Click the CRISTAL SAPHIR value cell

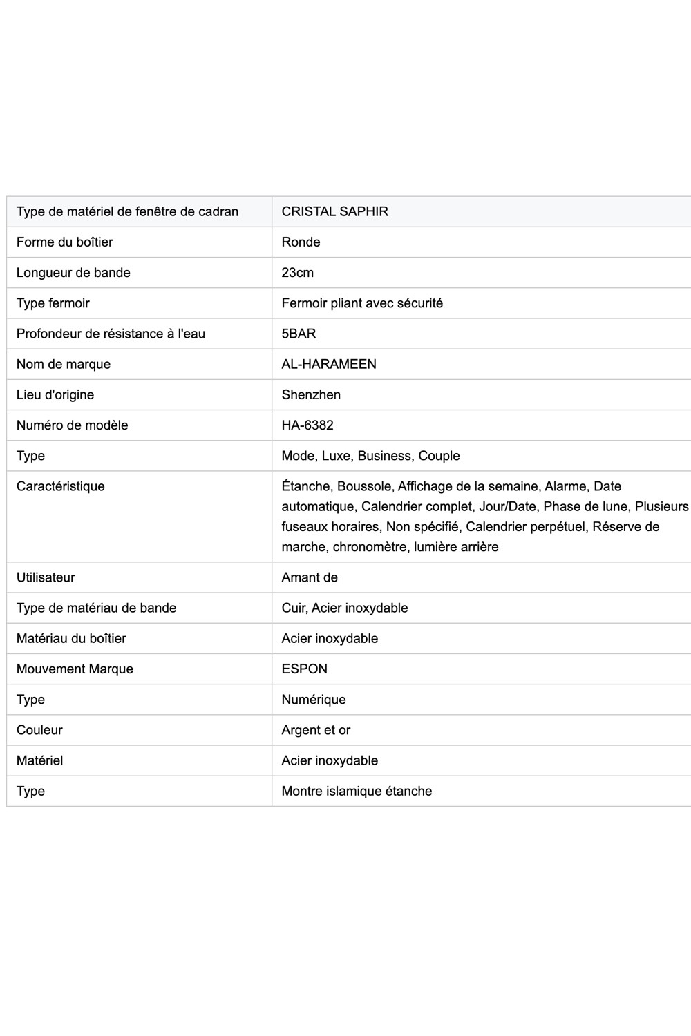point(334,211)
